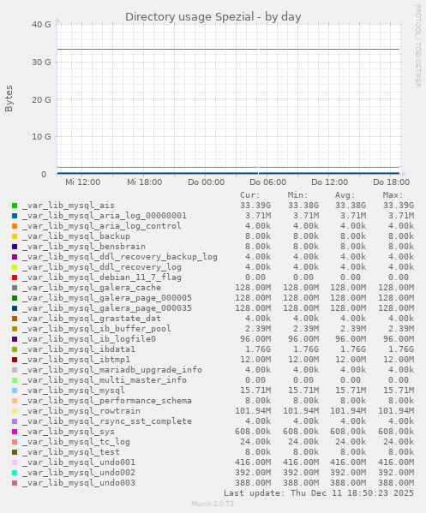This screenshot has height=513, width=426.
Task: Select the _var_lib_mysql_backup label
Action: (x=76, y=236)
